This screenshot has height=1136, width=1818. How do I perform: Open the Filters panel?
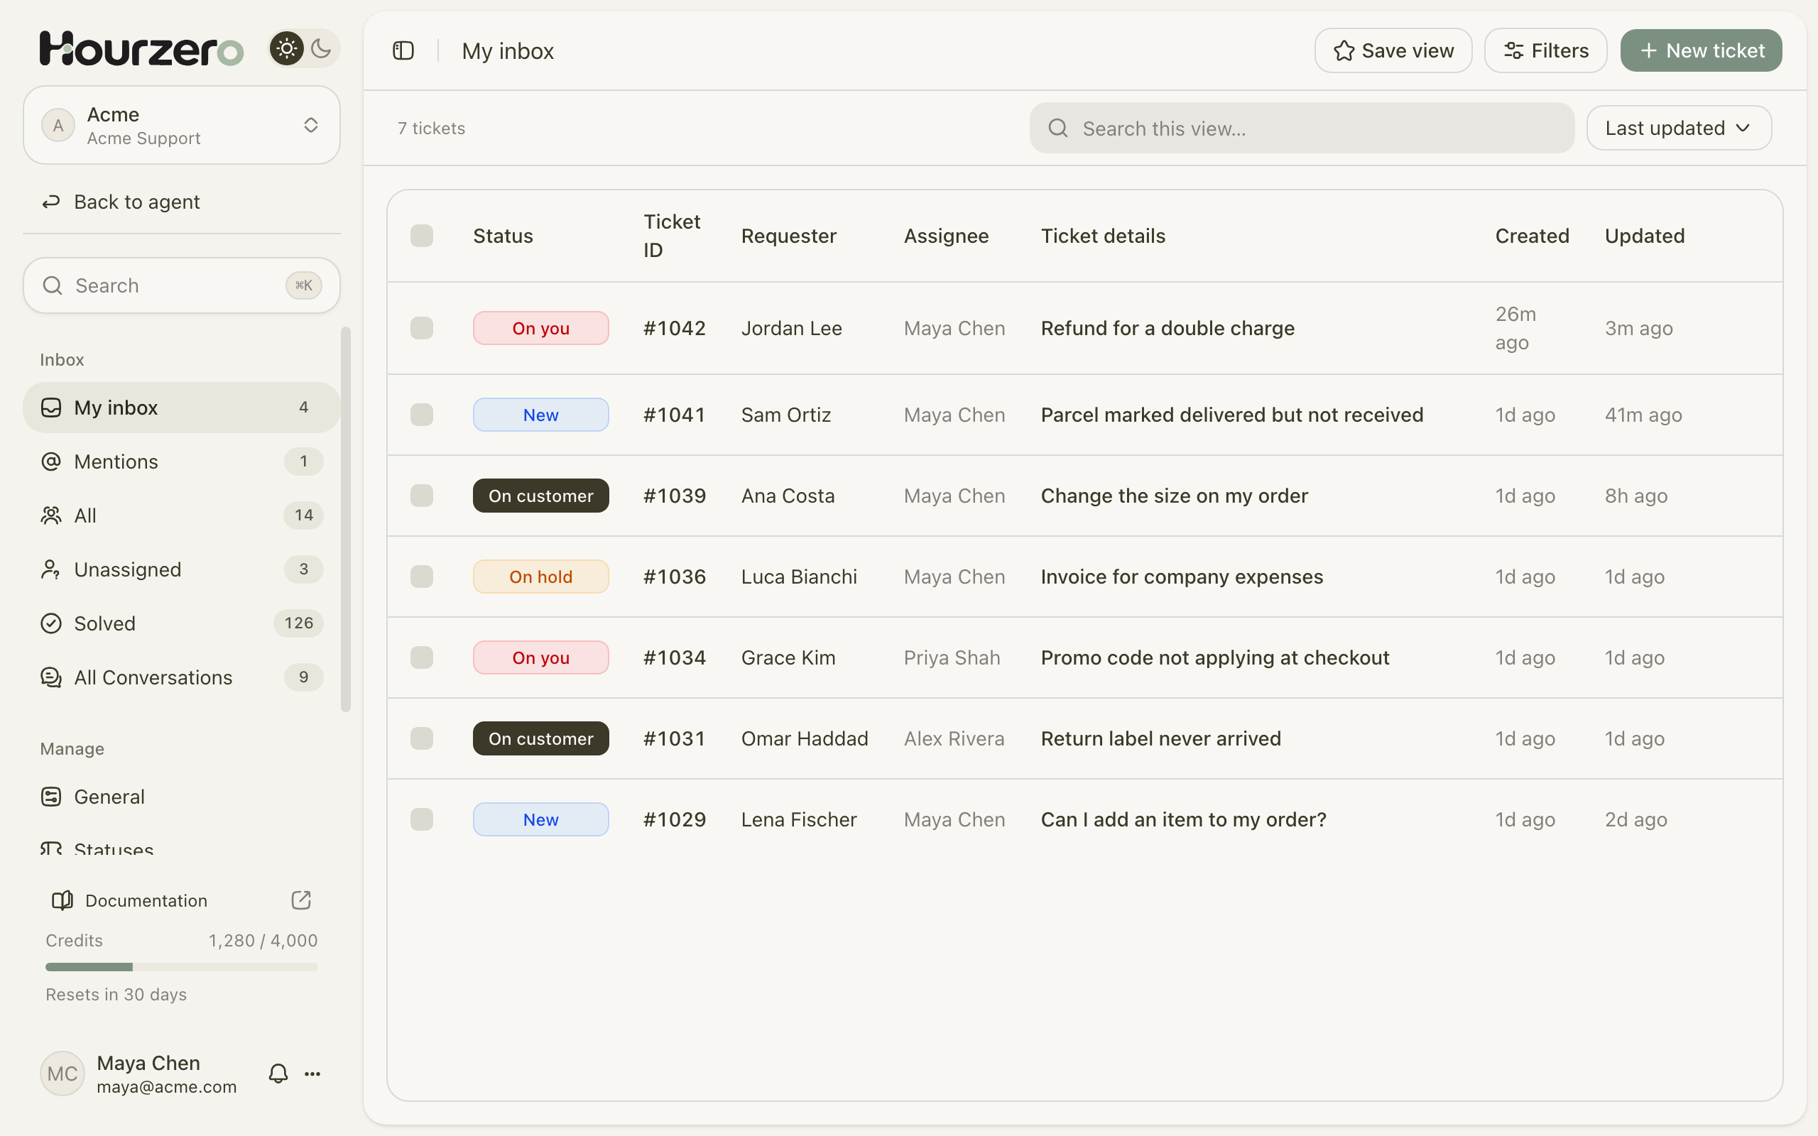coord(1545,50)
